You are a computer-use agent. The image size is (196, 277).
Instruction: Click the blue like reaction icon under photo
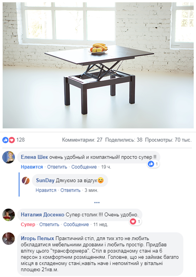tap(5, 140)
